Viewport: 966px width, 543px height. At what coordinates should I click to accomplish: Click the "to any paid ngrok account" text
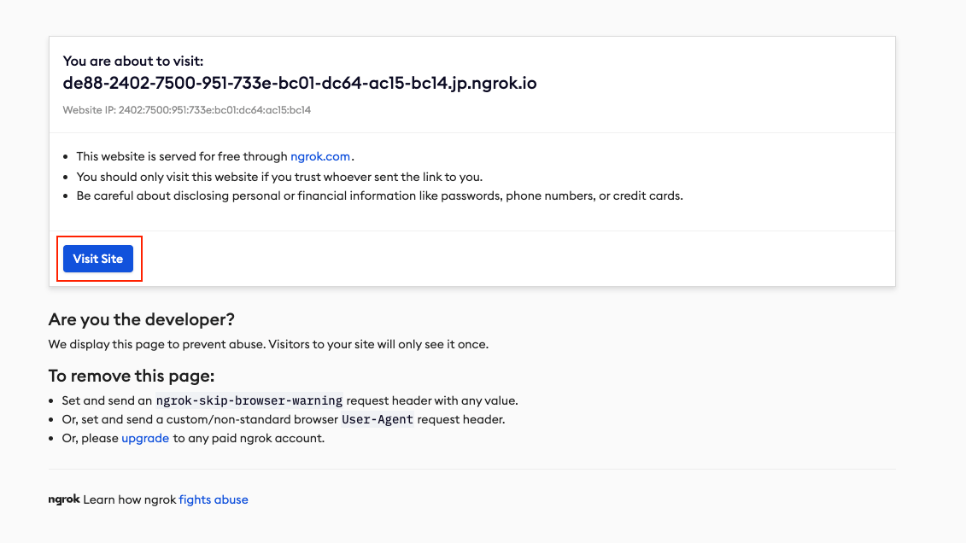pos(249,438)
